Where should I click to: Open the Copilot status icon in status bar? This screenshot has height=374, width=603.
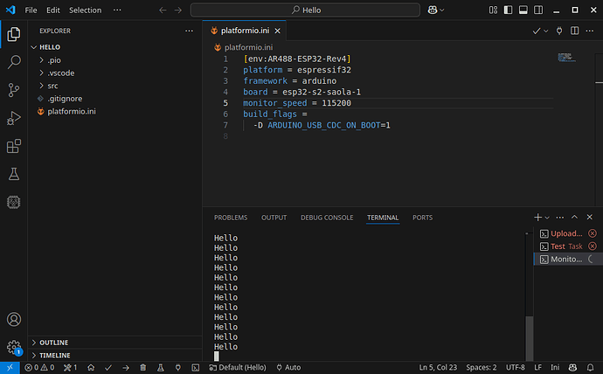click(572, 368)
